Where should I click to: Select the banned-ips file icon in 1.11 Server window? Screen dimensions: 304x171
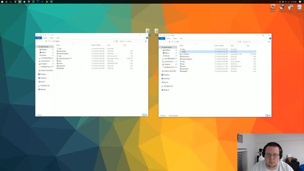(57, 51)
